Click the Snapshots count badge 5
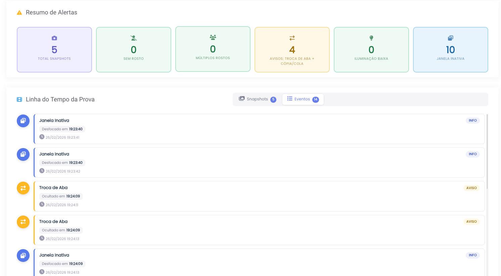 click(x=273, y=99)
